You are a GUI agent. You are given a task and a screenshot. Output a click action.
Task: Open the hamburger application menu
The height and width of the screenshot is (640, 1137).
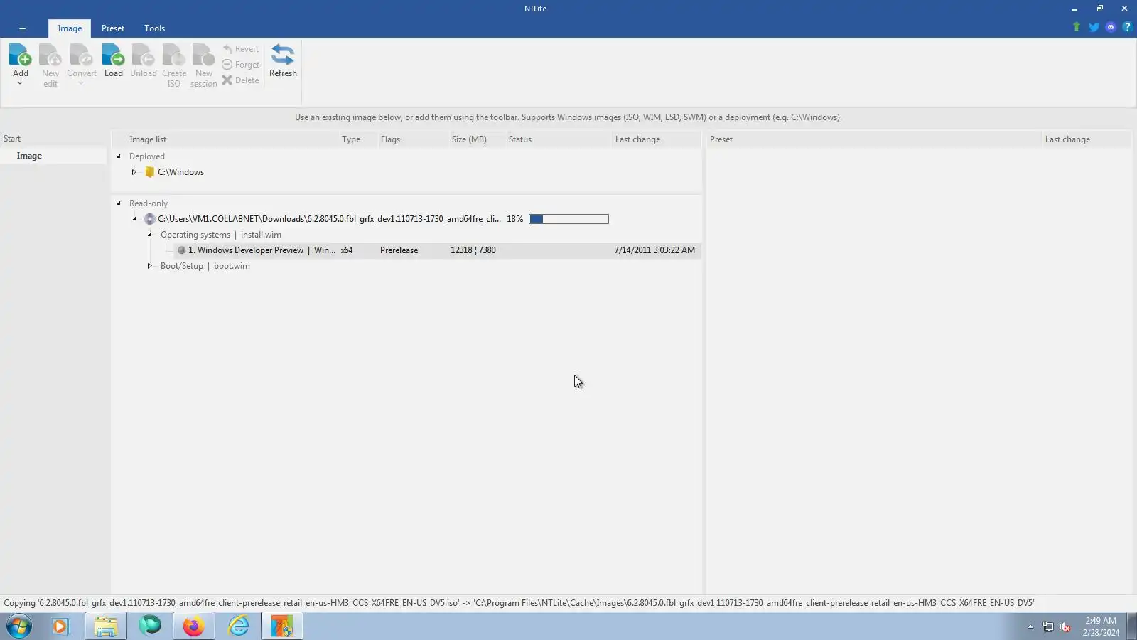[x=22, y=28]
